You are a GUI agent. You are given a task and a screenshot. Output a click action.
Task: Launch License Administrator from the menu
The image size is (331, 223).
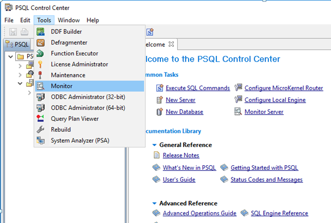pos(90,64)
